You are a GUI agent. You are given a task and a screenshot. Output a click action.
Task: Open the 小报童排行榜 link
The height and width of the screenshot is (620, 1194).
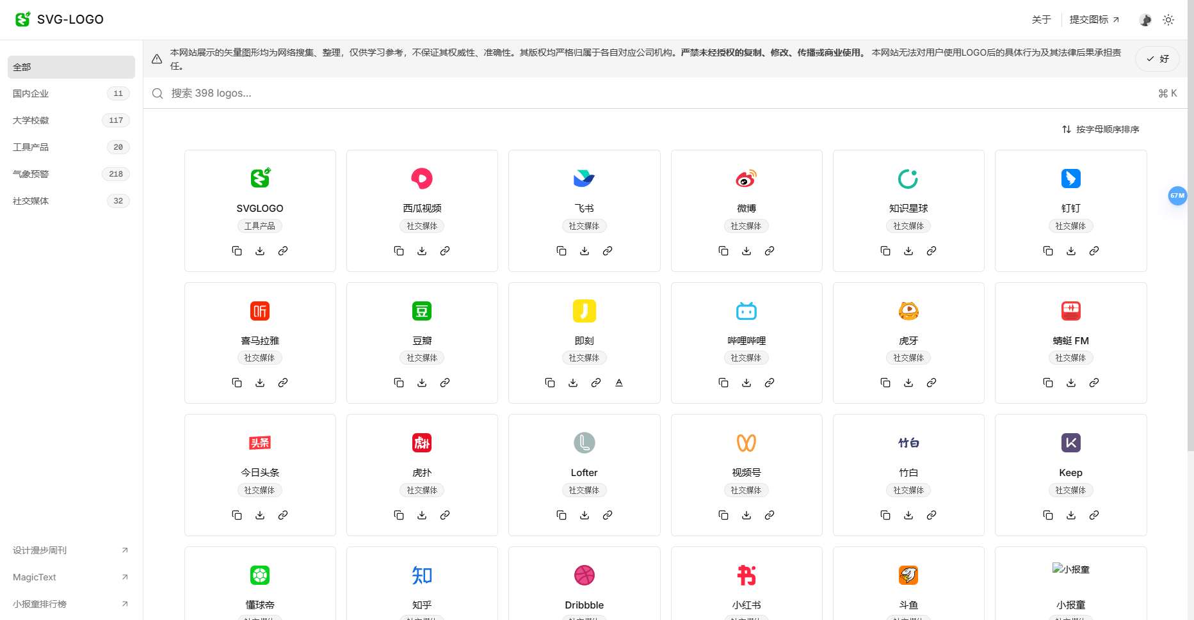pyautogui.click(x=71, y=604)
